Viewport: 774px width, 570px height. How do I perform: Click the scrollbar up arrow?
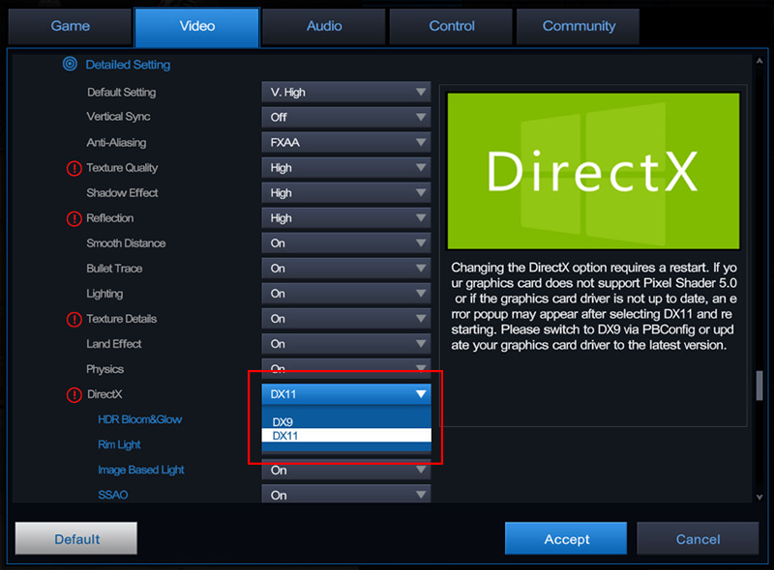(759, 61)
